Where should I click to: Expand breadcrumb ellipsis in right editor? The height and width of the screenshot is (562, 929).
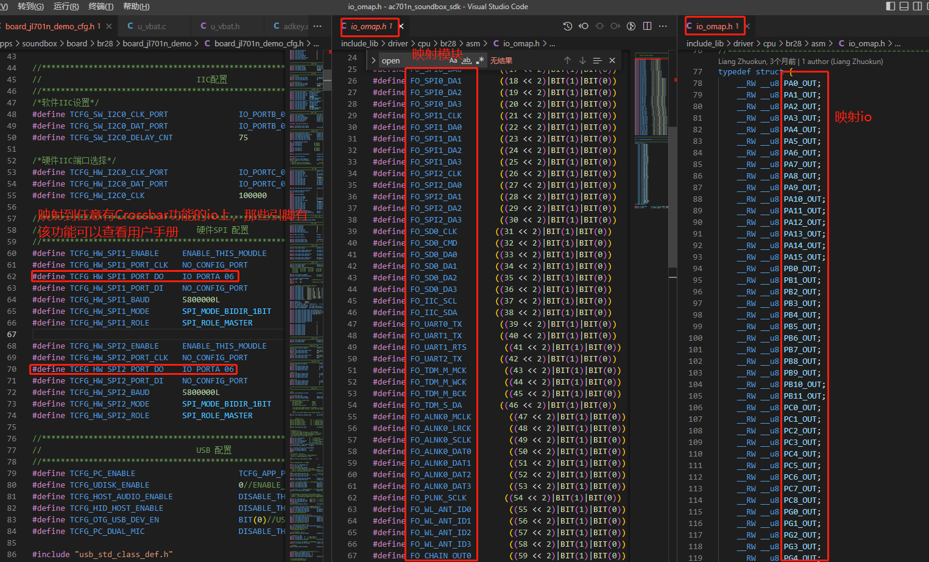pos(897,43)
